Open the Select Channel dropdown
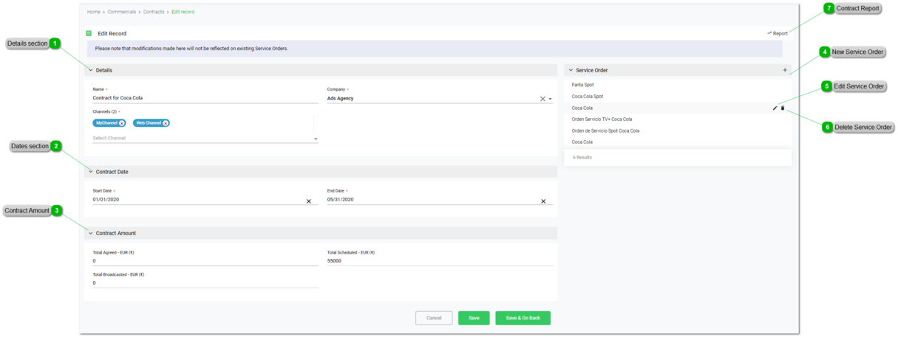This screenshot has width=898, height=337. (x=316, y=139)
